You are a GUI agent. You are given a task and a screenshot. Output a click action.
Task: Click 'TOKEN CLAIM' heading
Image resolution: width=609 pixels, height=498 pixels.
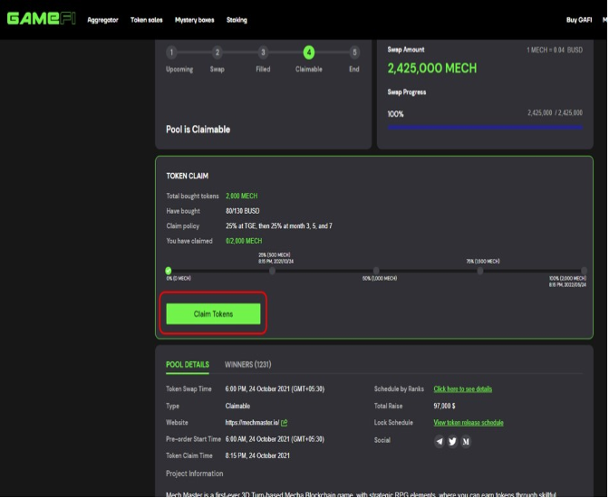pyautogui.click(x=188, y=176)
